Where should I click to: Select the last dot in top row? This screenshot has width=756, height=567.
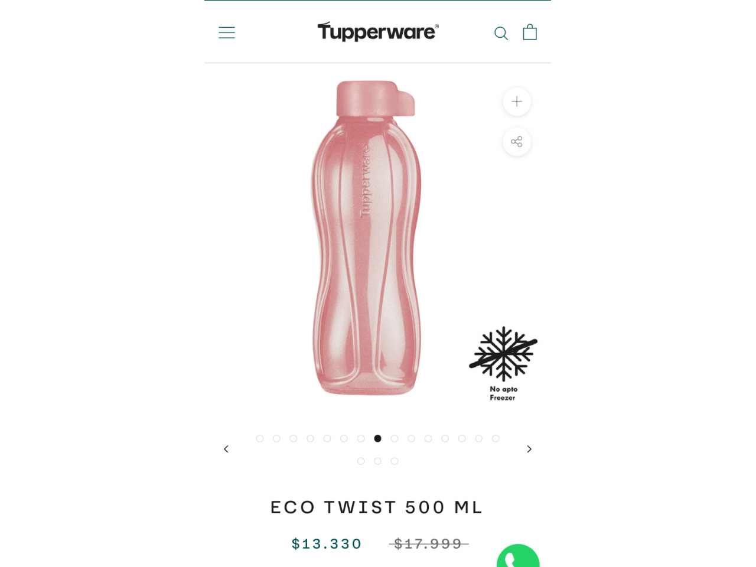click(x=496, y=438)
